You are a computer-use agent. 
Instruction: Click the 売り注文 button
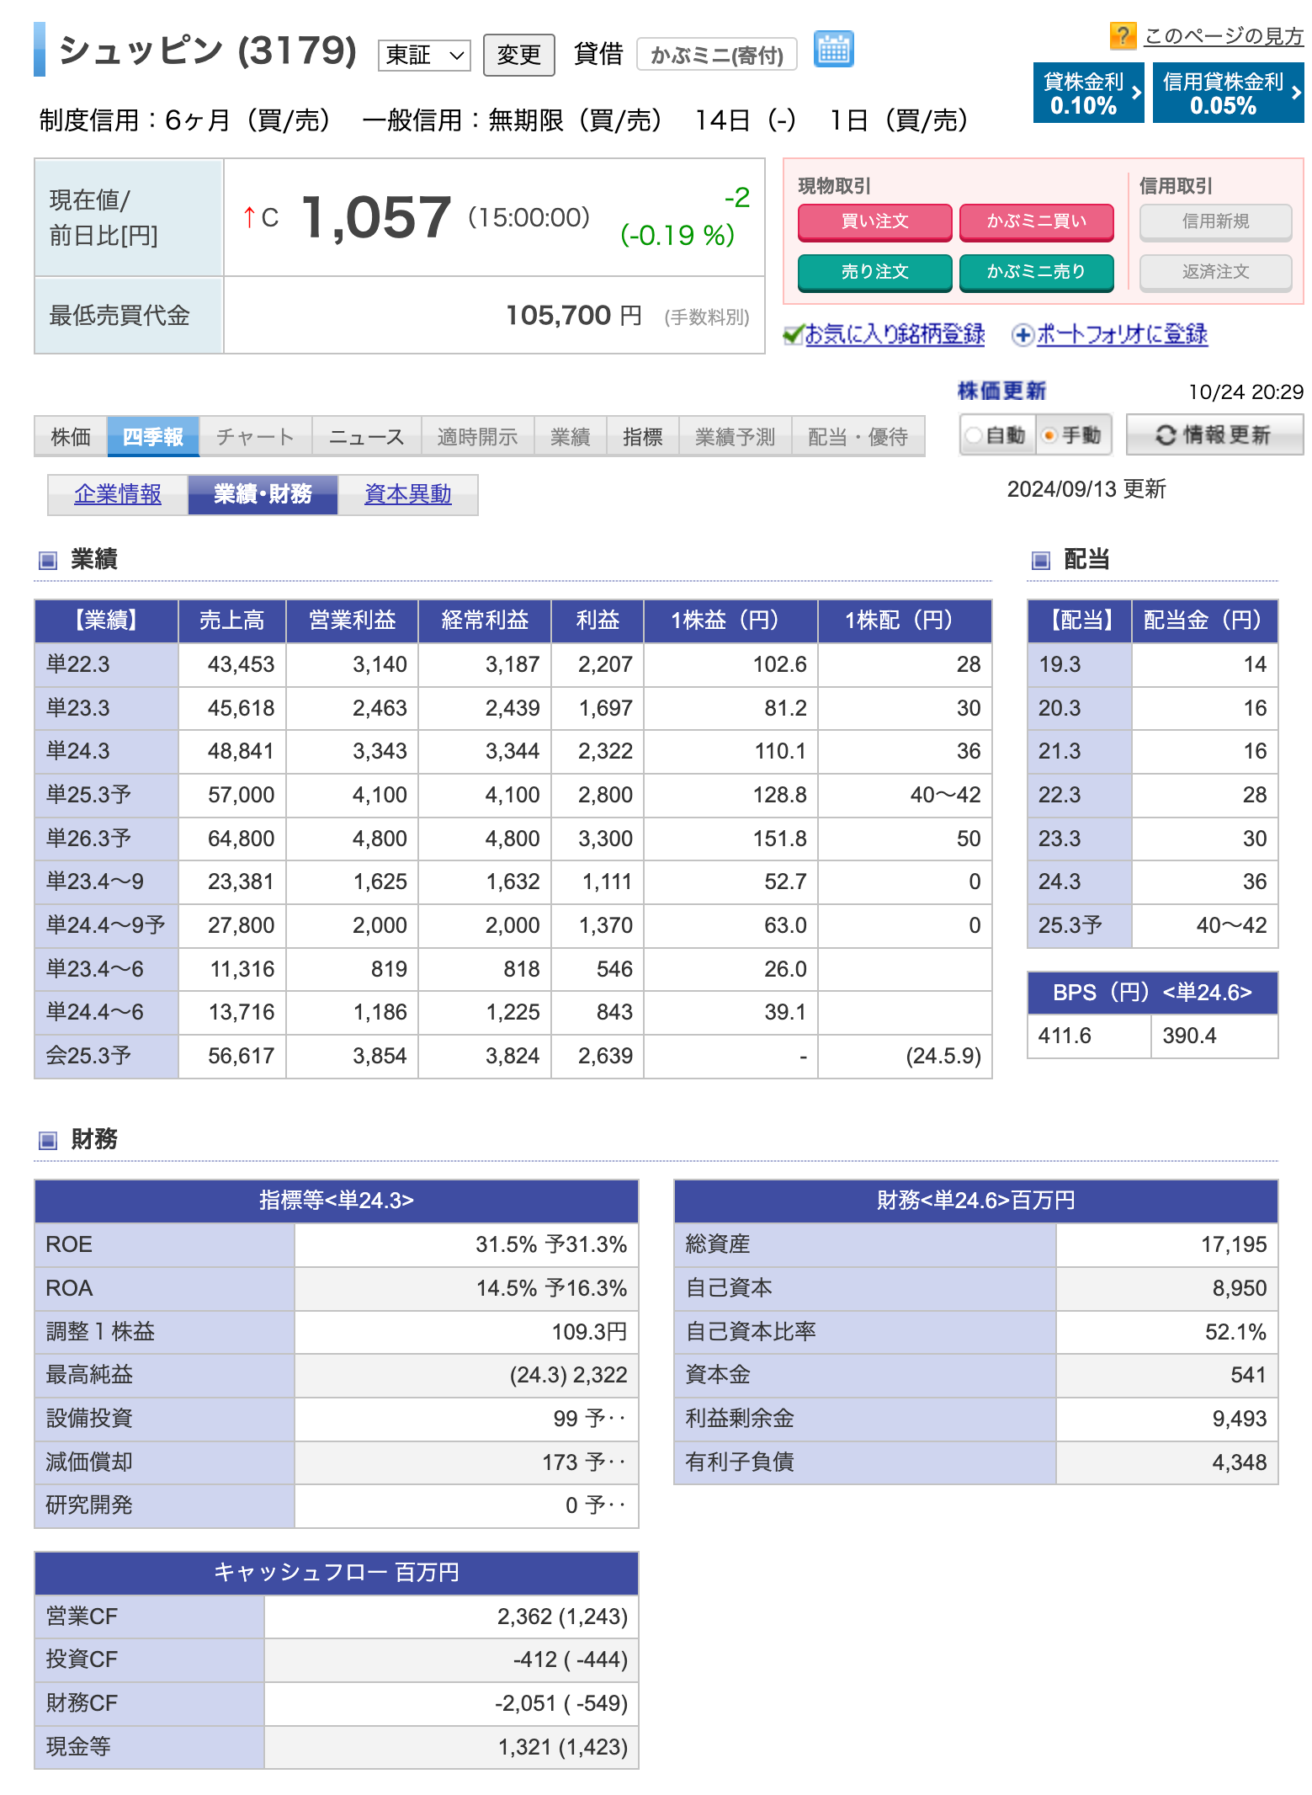(875, 272)
